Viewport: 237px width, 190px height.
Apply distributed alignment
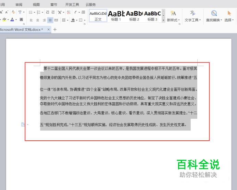point(56,20)
